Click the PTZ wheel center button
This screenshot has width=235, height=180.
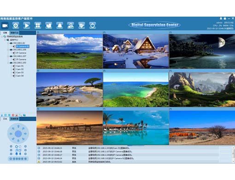pos(18,133)
